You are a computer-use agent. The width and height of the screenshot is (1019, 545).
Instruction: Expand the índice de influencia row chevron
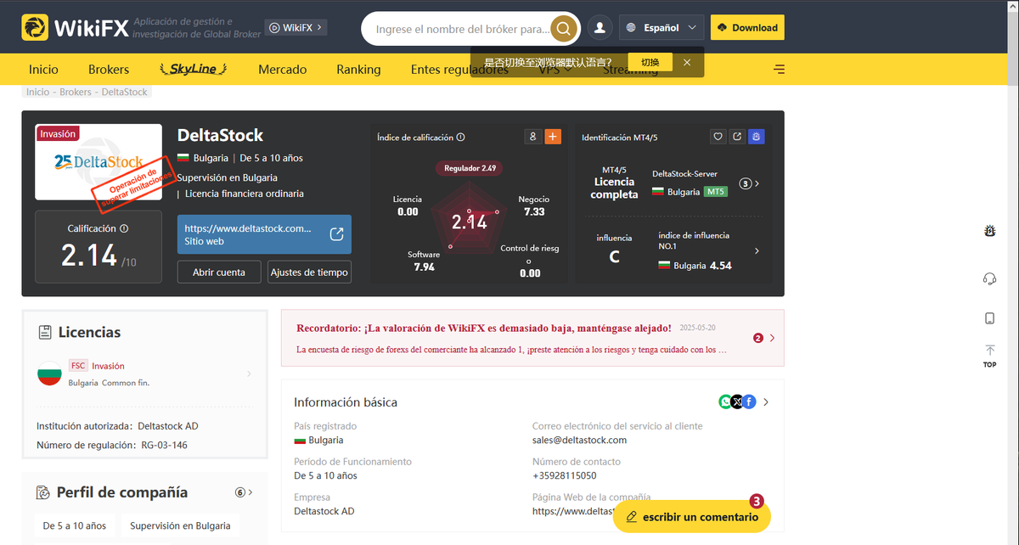click(757, 251)
